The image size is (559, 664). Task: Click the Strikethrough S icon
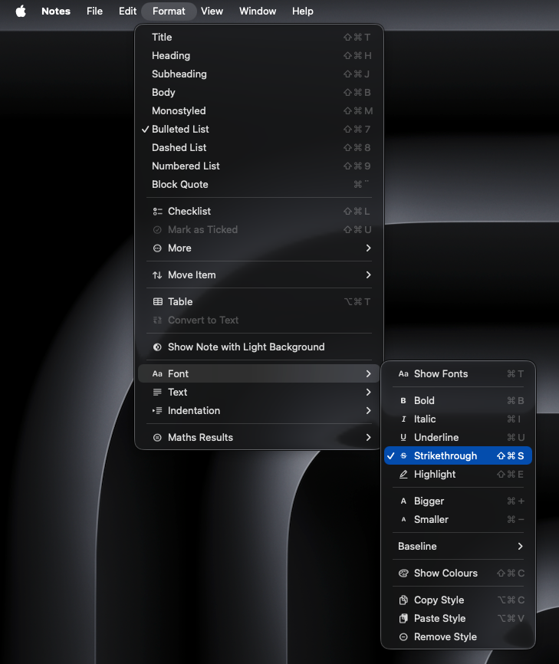pos(403,455)
